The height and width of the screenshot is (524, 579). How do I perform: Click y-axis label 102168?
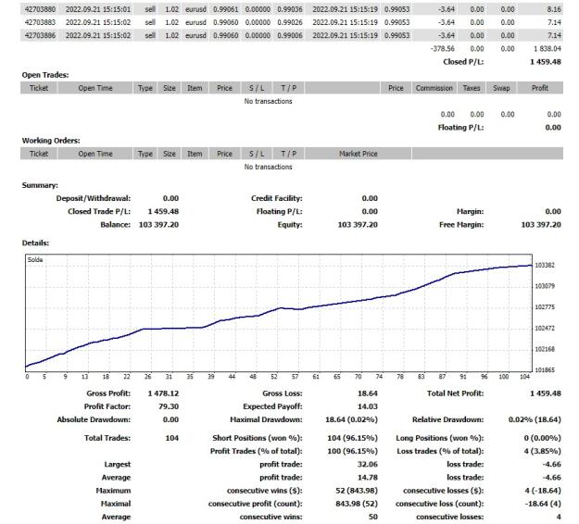(545, 349)
